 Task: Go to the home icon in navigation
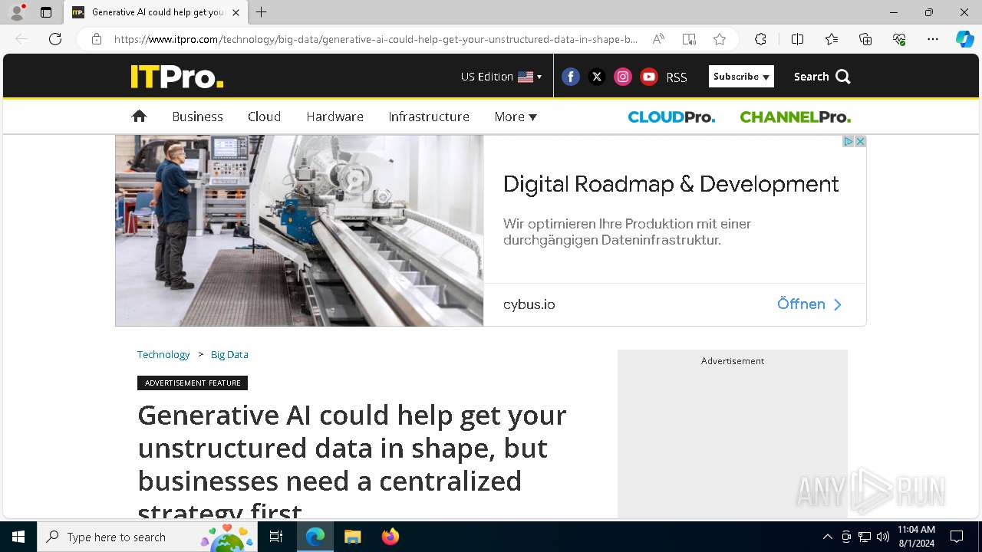click(x=139, y=117)
